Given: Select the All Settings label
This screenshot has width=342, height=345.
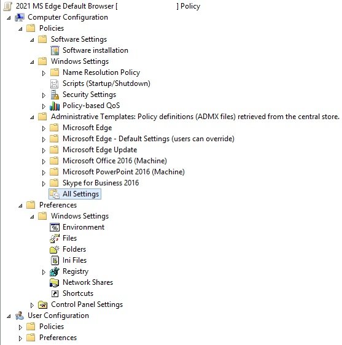Looking at the screenshot, I should (81, 194).
